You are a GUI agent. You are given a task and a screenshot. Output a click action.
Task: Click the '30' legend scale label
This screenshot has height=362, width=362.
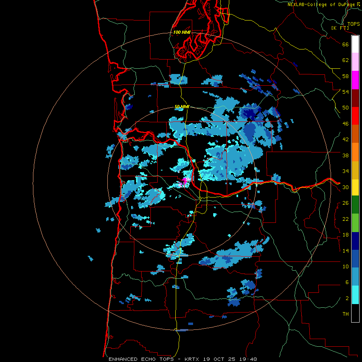pos(346,187)
